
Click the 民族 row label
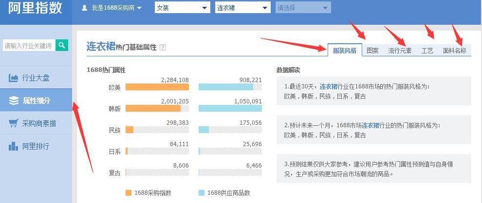coord(115,130)
